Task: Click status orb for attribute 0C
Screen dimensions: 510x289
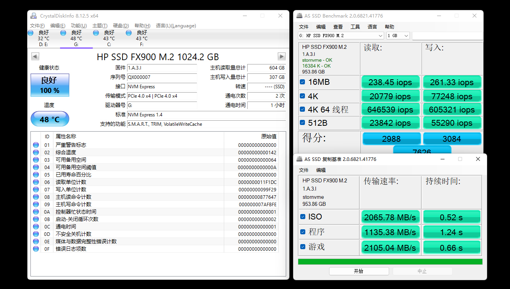Action: point(36,227)
